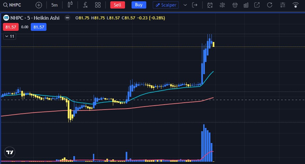Image resolution: width=305 pixels, height=164 pixels.
Task: Click the blue 81.57 buy price box
Action: pos(39,27)
